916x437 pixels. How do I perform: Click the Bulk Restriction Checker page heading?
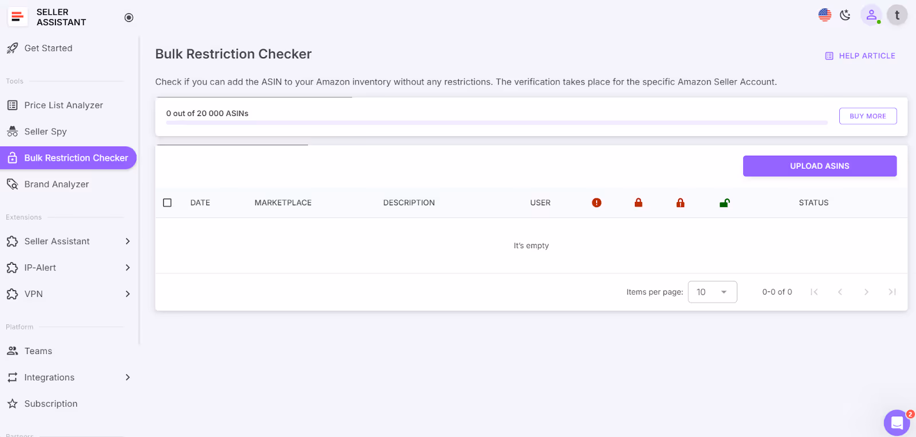pyautogui.click(x=234, y=54)
